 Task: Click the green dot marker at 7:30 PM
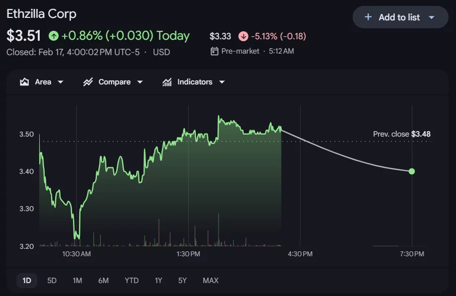[x=411, y=171]
